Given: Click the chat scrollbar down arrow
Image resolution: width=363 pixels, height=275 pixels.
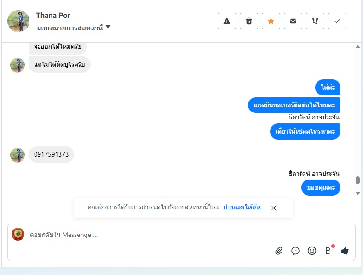Looking at the screenshot, I should click(x=357, y=193).
